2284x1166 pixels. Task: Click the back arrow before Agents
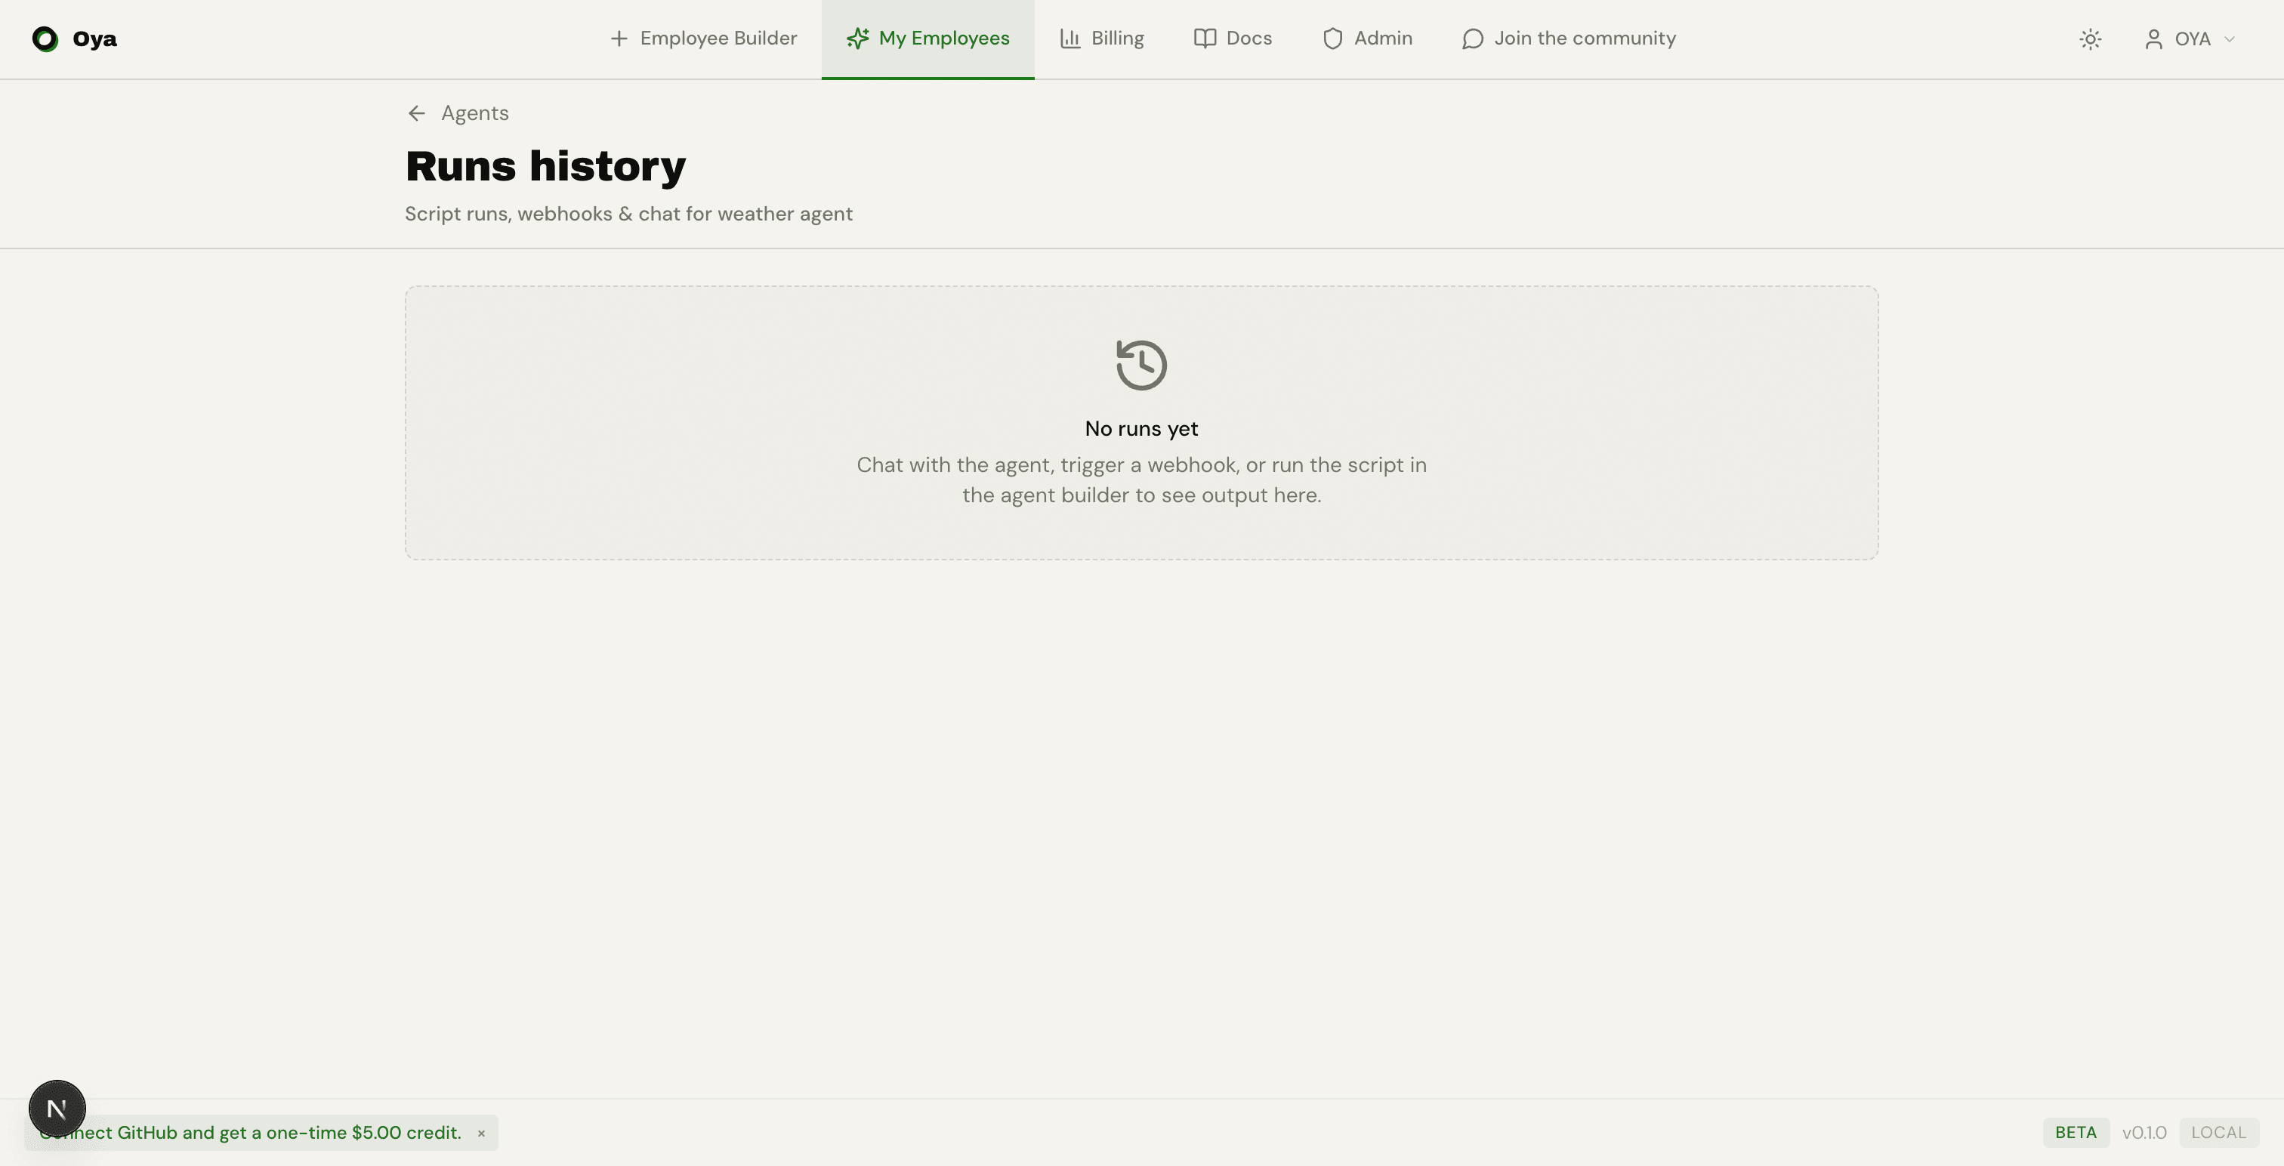[x=417, y=113]
